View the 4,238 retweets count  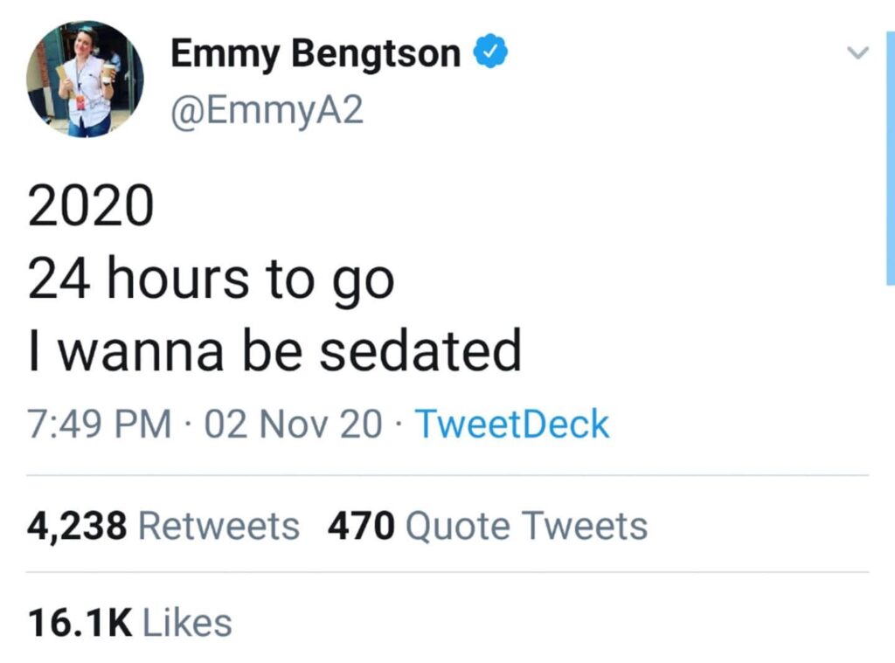[x=78, y=526]
